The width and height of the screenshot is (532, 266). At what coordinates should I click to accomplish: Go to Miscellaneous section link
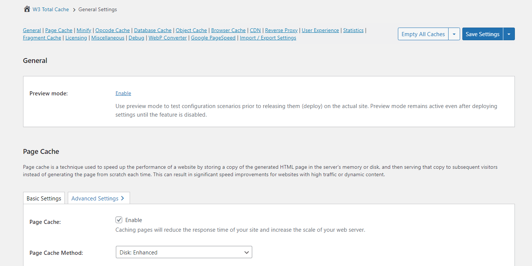pyautogui.click(x=108, y=38)
